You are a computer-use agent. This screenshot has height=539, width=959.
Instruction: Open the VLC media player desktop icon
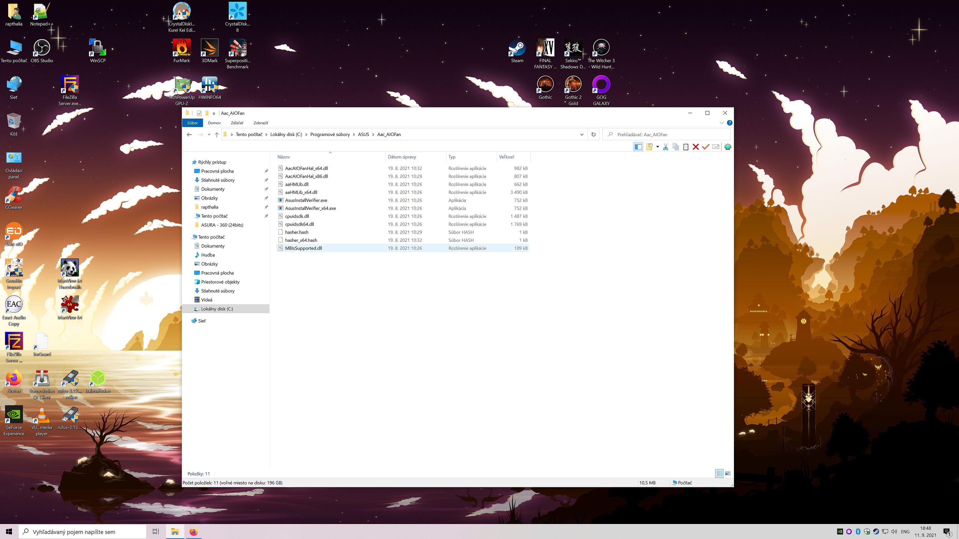pos(42,421)
